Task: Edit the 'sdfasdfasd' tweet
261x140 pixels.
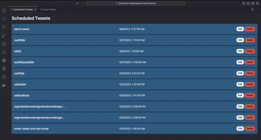Action: [240, 95]
